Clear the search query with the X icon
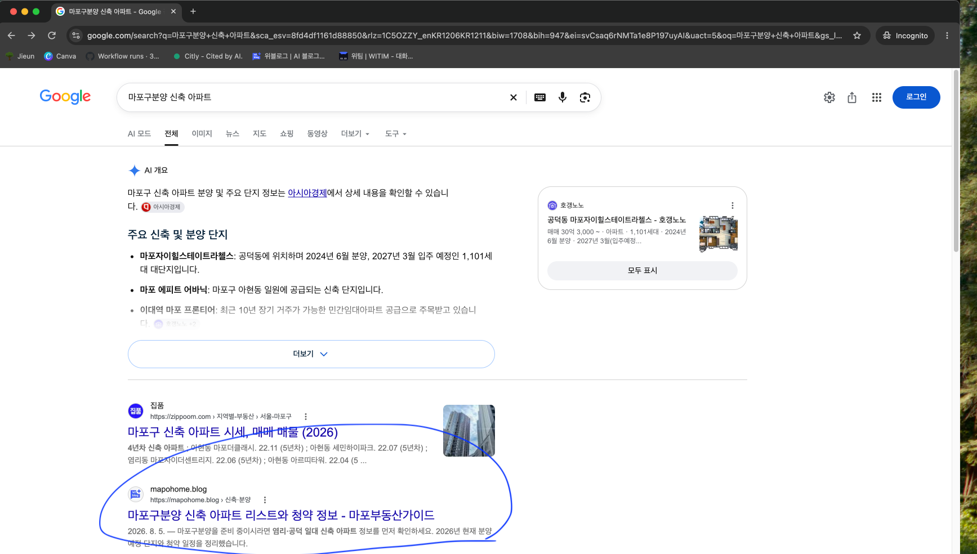Viewport: 977px width, 554px height. click(514, 97)
